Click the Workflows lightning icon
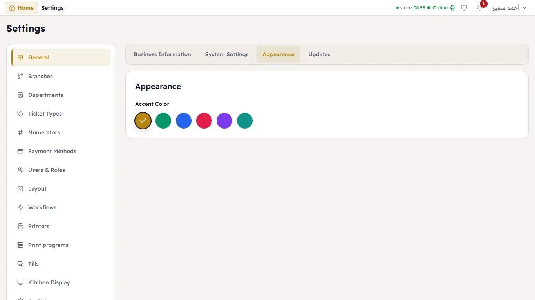The width and height of the screenshot is (535, 300). 20,207
